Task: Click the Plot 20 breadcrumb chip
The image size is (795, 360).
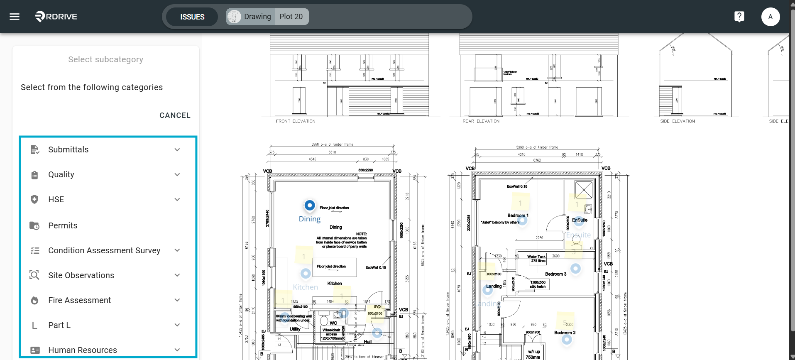Action: 291,17
